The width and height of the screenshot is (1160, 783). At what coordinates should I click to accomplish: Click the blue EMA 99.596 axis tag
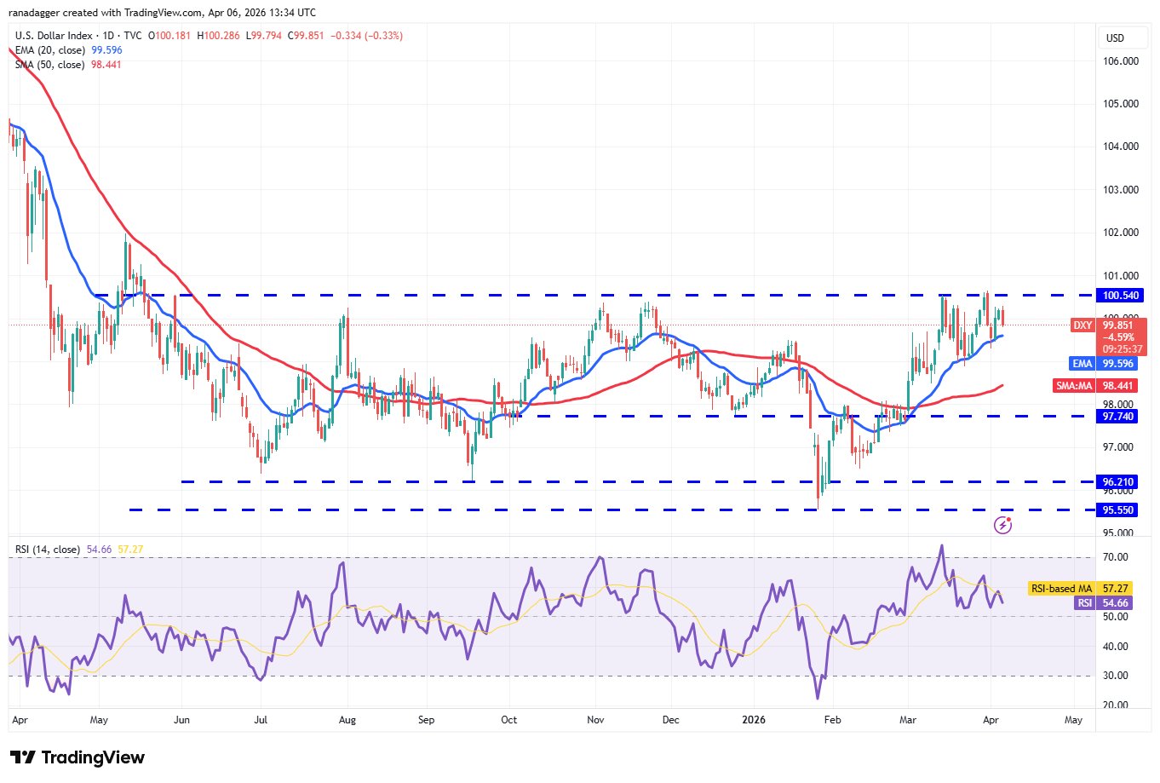click(1103, 364)
